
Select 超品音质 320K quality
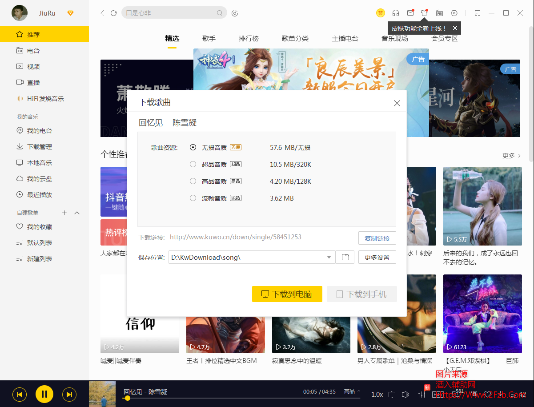[193, 164]
